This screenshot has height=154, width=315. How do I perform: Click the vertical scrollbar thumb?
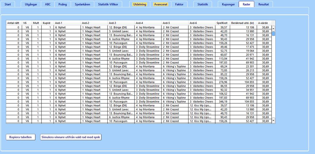point(273,33)
